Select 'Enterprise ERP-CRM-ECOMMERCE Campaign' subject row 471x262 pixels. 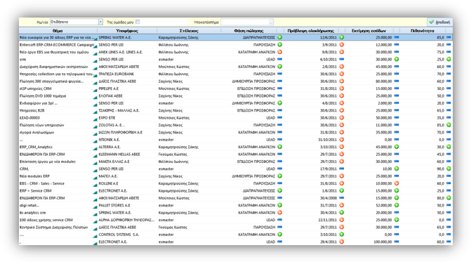[x=57, y=45]
